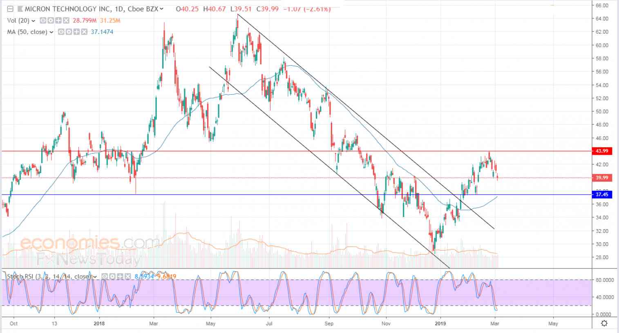Image resolution: width=619 pixels, height=333 pixels.
Task: Click the Mar label after 2018 on time axis
Action: click(153, 324)
